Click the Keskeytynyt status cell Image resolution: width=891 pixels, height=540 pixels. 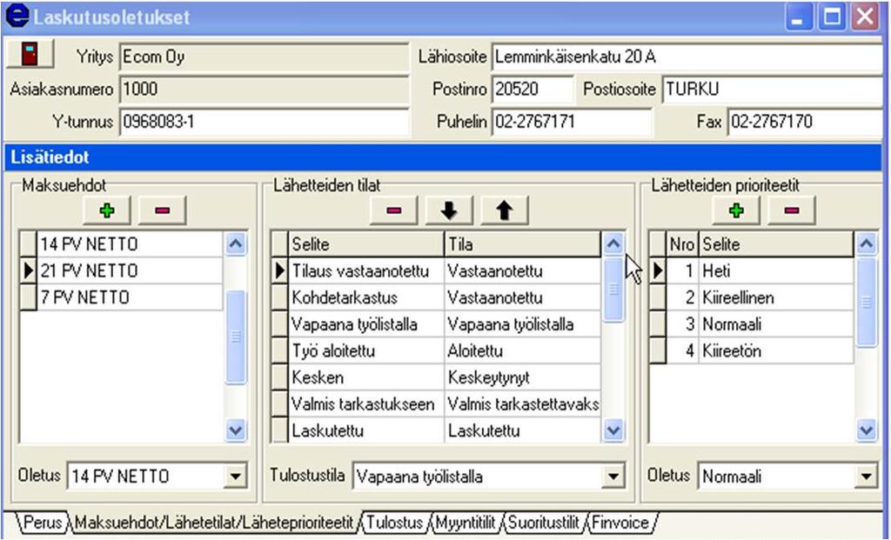pyautogui.click(x=522, y=377)
